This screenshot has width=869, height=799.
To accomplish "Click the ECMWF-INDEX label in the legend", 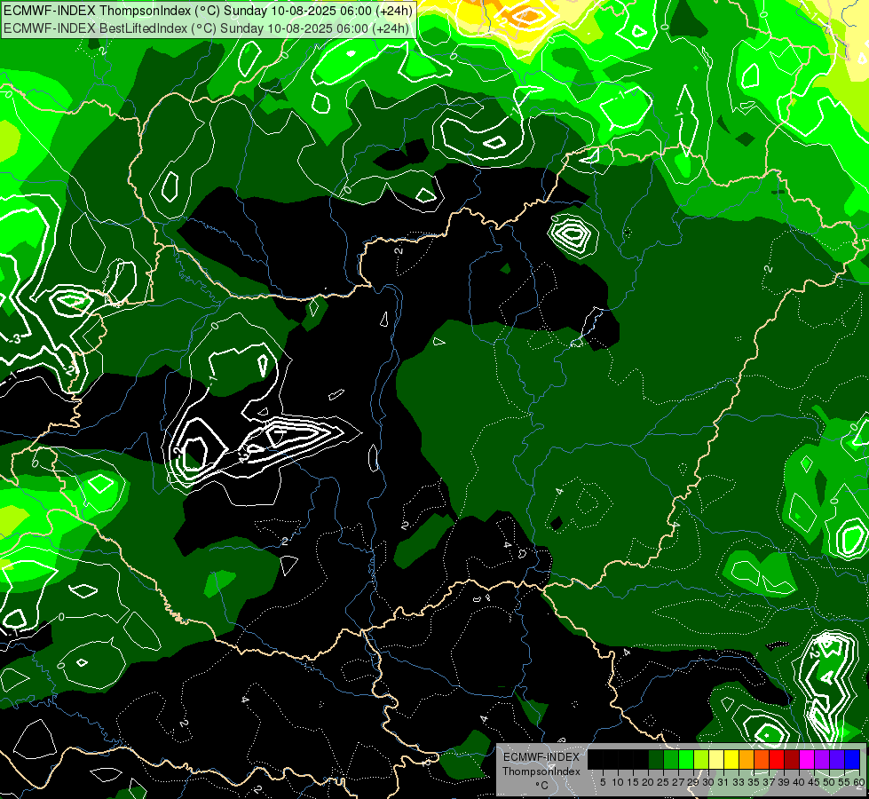I will [541, 757].
